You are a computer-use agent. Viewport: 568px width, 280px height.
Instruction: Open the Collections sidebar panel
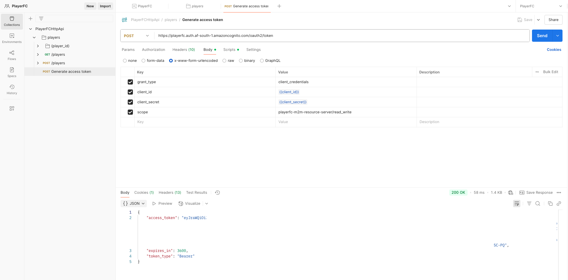12,21
